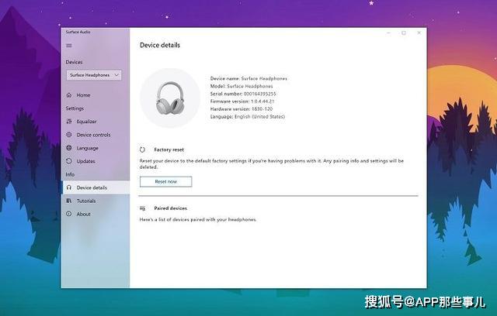This screenshot has width=497, height=316.
Task: Click the Home icon in sidebar
Action: pos(69,95)
